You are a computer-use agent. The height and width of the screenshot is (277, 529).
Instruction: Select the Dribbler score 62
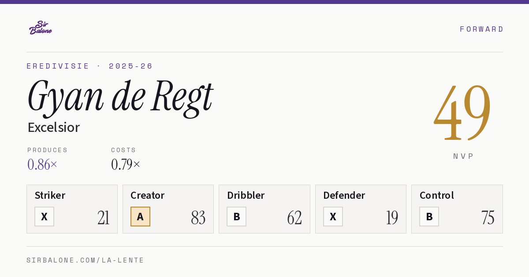[x=294, y=218]
